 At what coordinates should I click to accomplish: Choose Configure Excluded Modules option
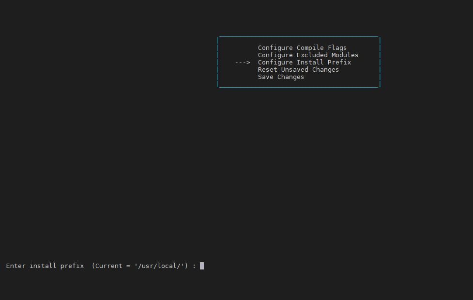tap(308, 55)
